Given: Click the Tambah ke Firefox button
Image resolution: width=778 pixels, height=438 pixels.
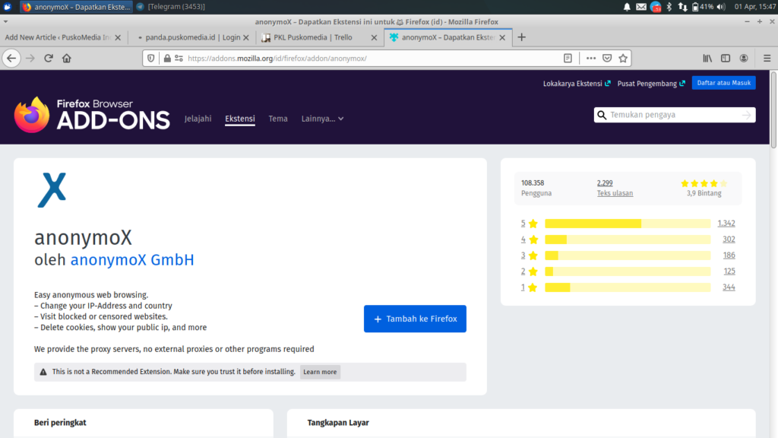Looking at the screenshot, I should (415, 319).
